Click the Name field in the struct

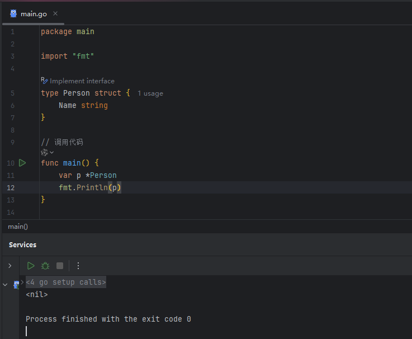click(68, 106)
